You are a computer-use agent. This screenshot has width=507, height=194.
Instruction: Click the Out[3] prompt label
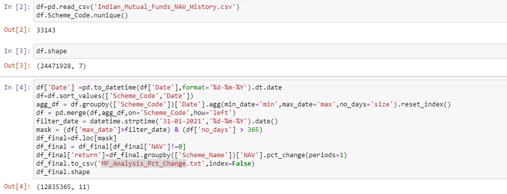coord(17,66)
